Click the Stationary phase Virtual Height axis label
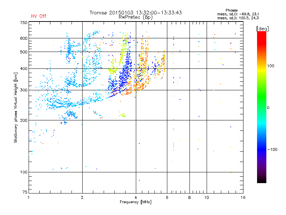The height and width of the screenshot is (215, 286). [x=15, y=108]
